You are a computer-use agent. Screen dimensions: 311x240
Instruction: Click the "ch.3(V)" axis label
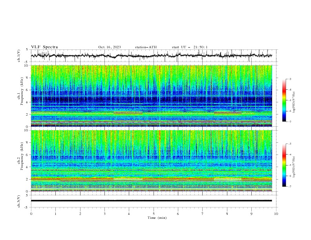[19, 201]
